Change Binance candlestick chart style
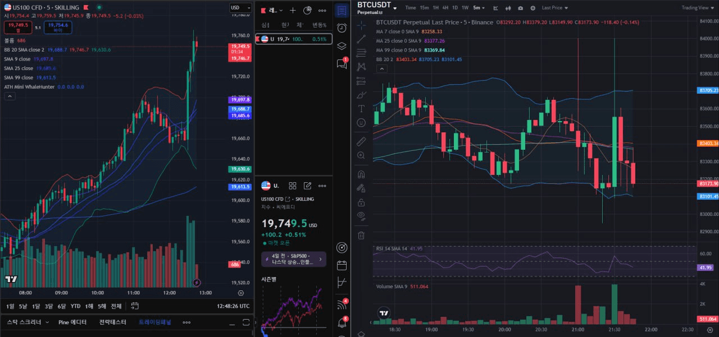719x337 pixels. [x=508, y=8]
